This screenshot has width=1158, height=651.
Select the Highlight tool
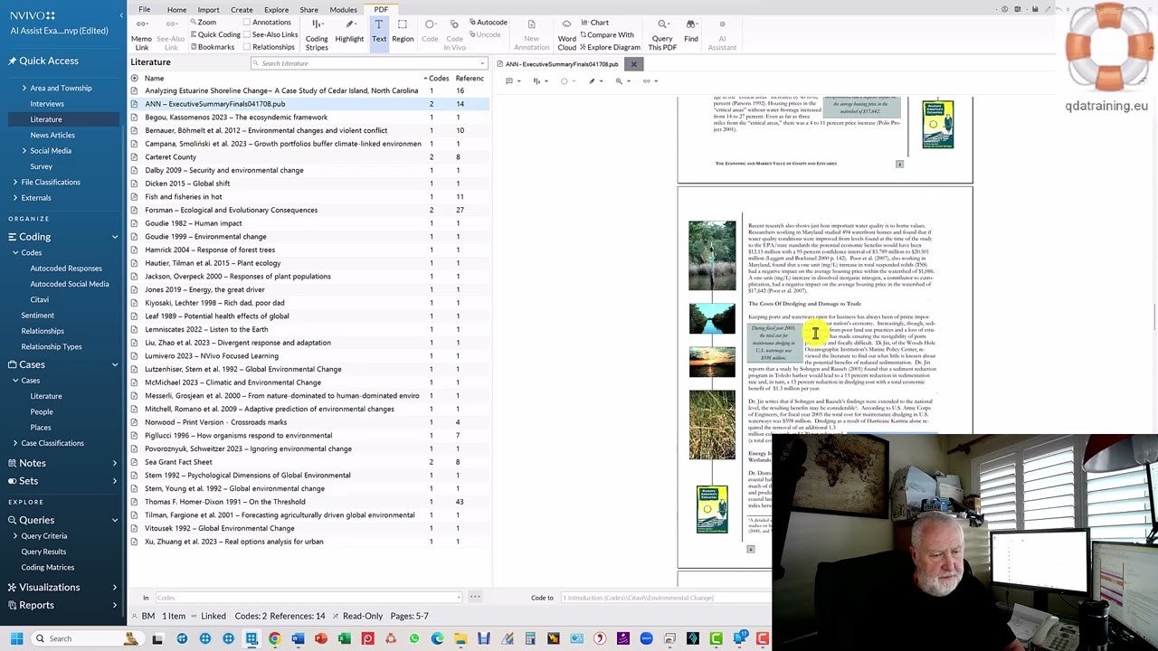point(349,33)
